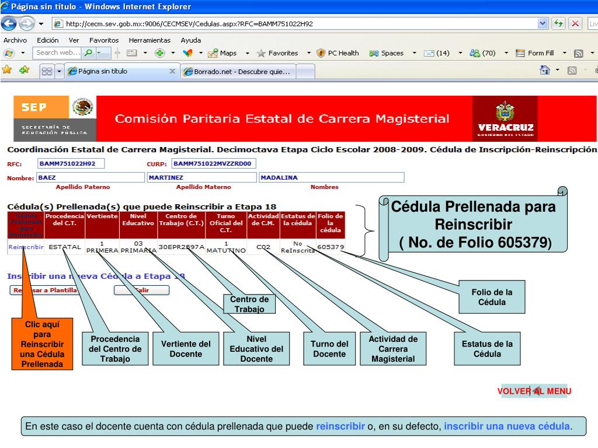Screen dimensions: 598x448
Task: Click the Forward navigation arrow
Action: [27, 23]
